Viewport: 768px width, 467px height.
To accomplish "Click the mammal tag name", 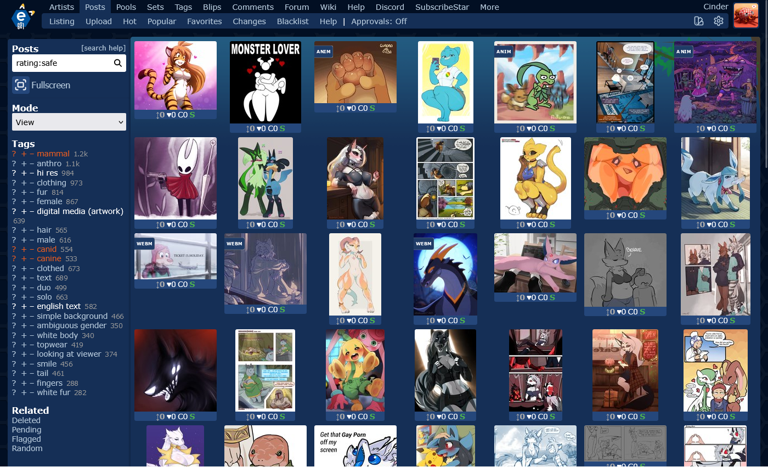I will click(53, 154).
